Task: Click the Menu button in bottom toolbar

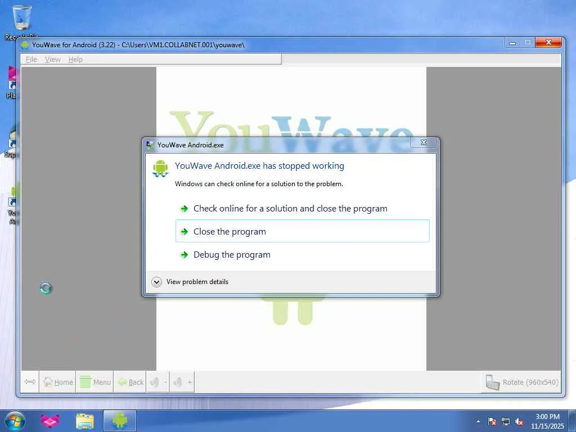Action: (94, 382)
